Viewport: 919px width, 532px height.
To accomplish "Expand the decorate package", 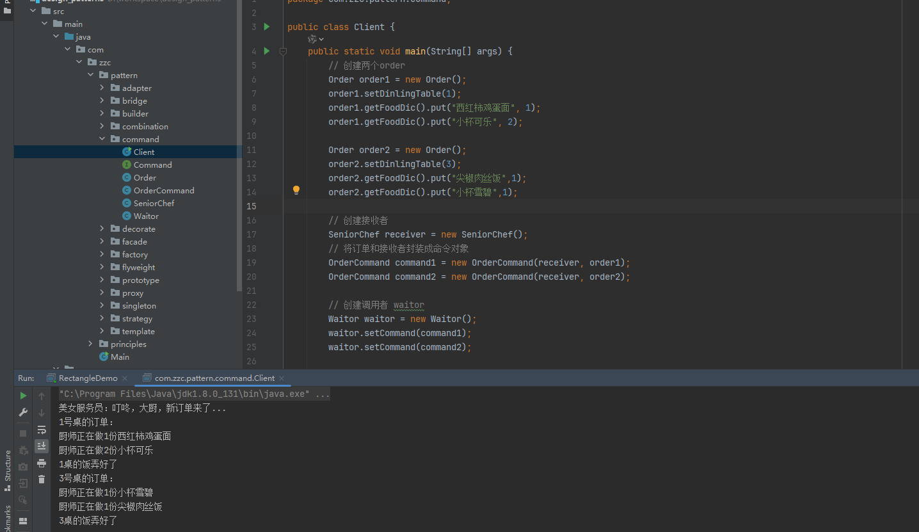I will [x=102, y=229].
